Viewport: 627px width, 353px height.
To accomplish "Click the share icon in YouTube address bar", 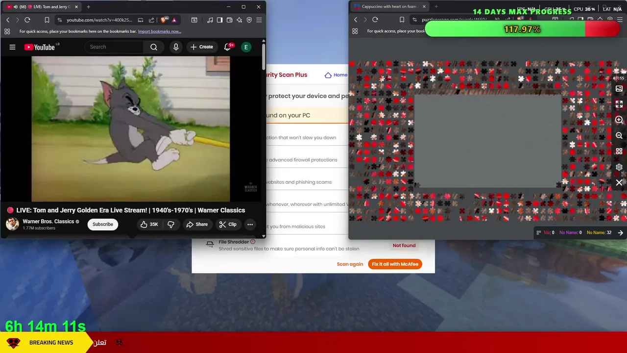I will click(151, 20).
